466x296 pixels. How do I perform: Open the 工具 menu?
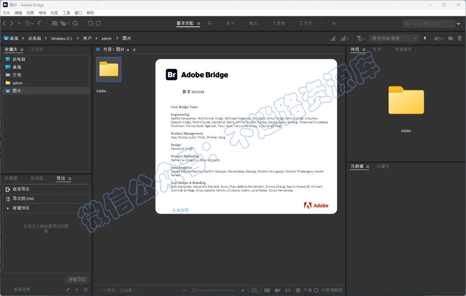pos(66,13)
